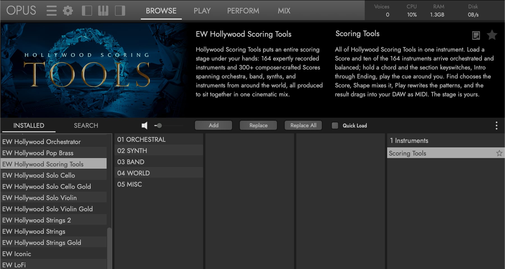The width and height of the screenshot is (505, 269).
Task: Click the Replace button
Action: click(258, 125)
